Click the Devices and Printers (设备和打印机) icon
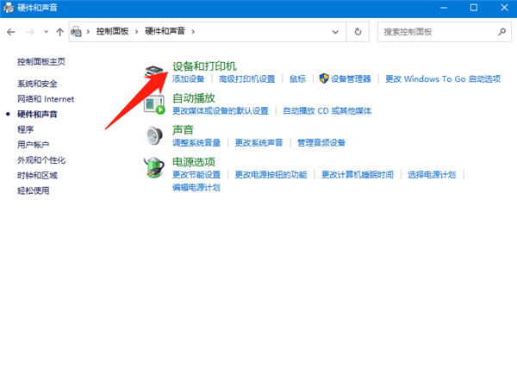This screenshot has height=387, width=517. (155, 72)
